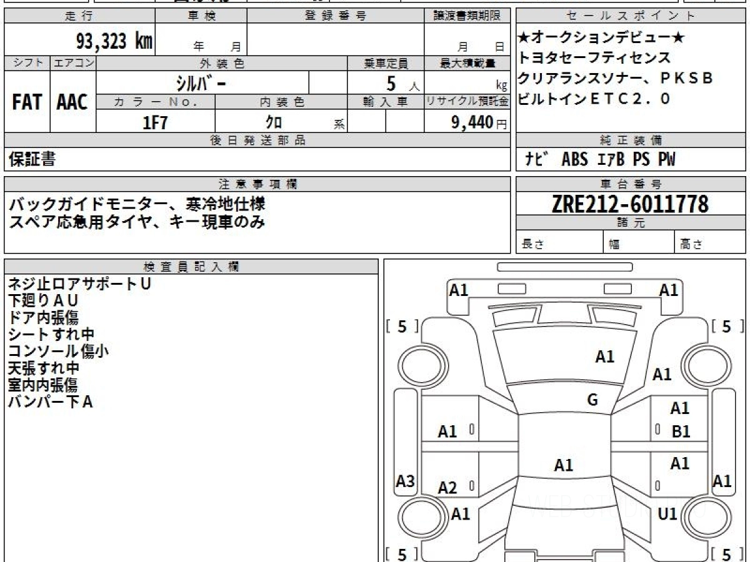The height and width of the screenshot is (562, 750).
Task: Select the interior color value クロ
Action: (273, 122)
